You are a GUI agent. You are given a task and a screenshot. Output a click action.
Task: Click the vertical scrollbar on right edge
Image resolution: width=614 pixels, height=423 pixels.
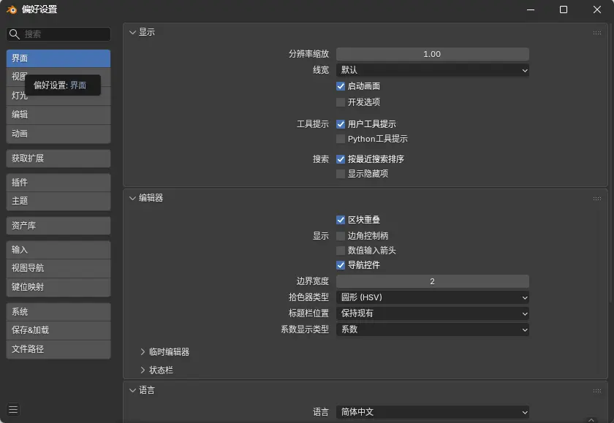tap(611, 164)
